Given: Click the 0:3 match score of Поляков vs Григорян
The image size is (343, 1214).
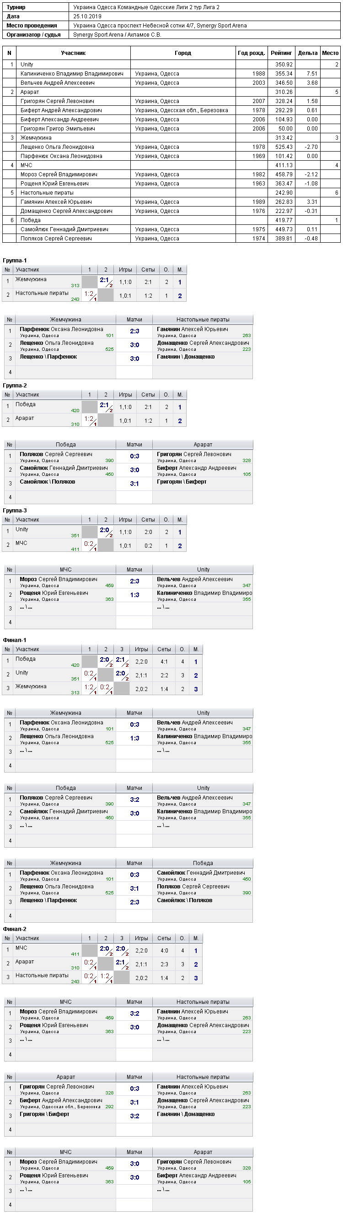Looking at the screenshot, I should pyautogui.click(x=134, y=456).
